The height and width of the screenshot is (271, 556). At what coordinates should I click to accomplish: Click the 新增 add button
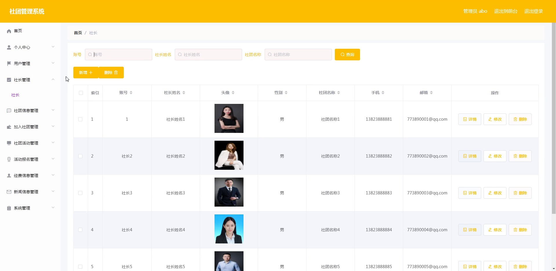click(86, 73)
